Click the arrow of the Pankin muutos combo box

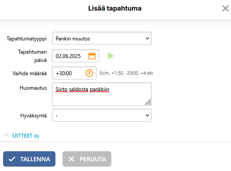coord(147,39)
